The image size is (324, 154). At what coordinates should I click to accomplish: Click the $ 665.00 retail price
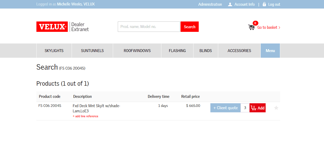193,106
